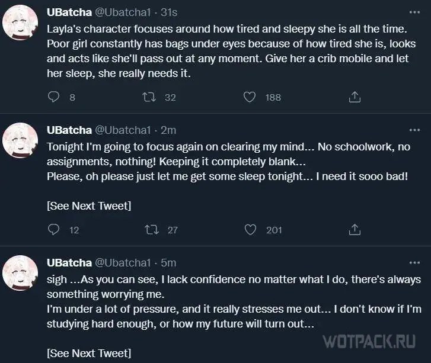Open UBatcha profile from the first tweet

[x=69, y=12]
